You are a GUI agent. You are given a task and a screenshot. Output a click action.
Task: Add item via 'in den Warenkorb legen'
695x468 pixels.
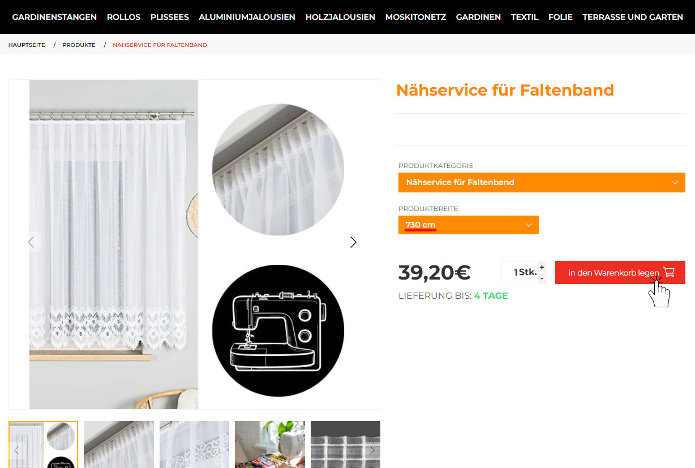620,272
